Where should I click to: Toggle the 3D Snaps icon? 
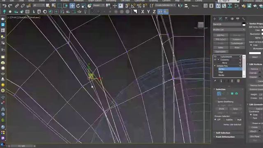[127, 6]
